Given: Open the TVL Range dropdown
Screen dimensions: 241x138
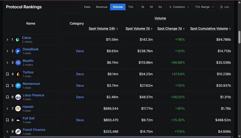Looking at the screenshot, I should point(204,7).
